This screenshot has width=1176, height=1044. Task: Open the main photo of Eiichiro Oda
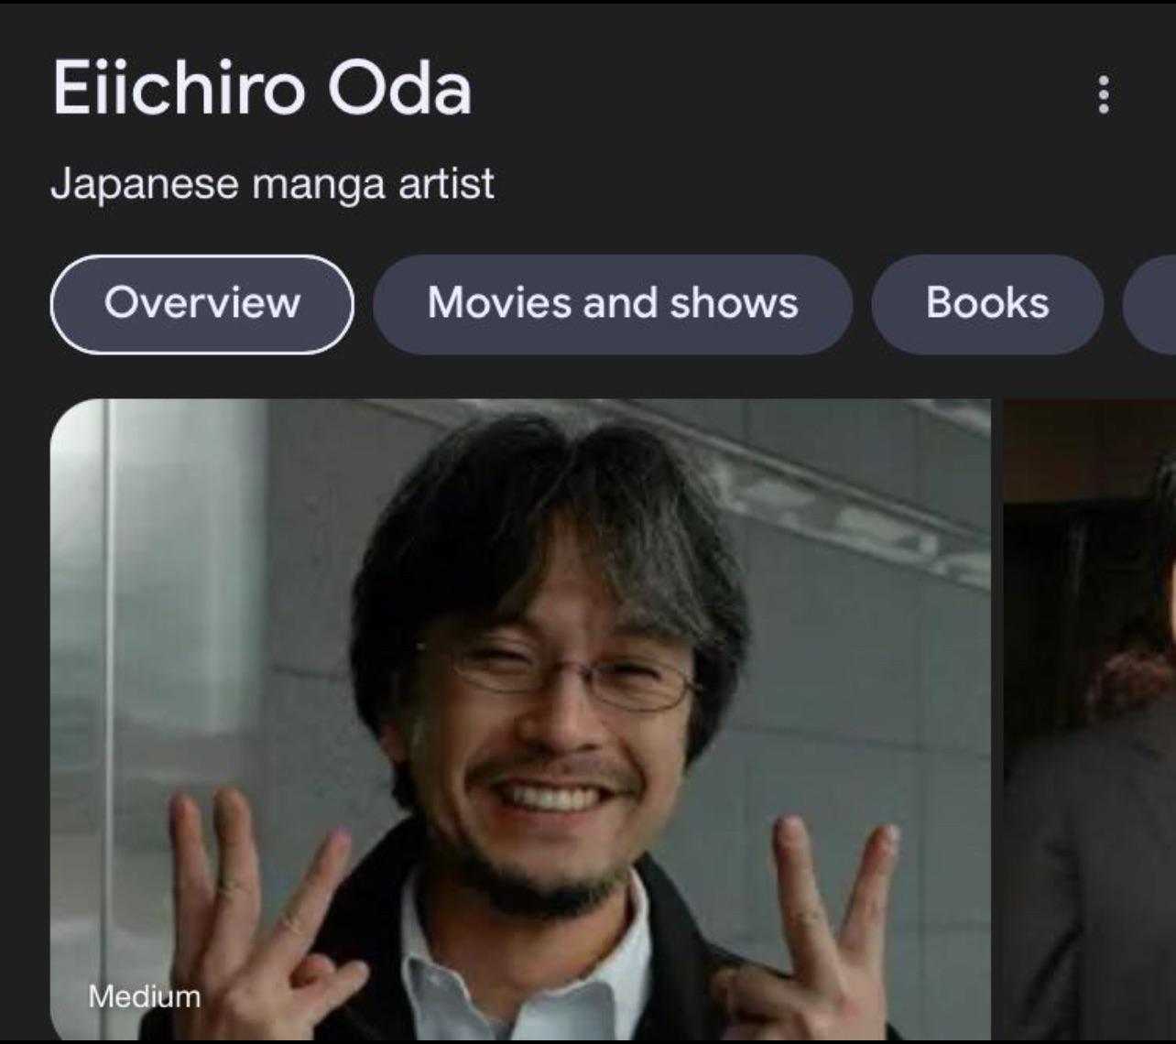520,719
